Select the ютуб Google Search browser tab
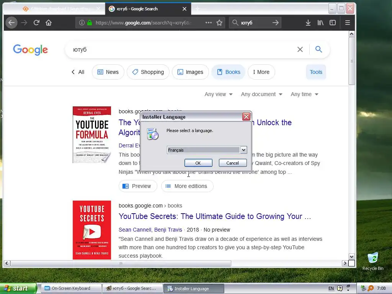 (148, 9)
